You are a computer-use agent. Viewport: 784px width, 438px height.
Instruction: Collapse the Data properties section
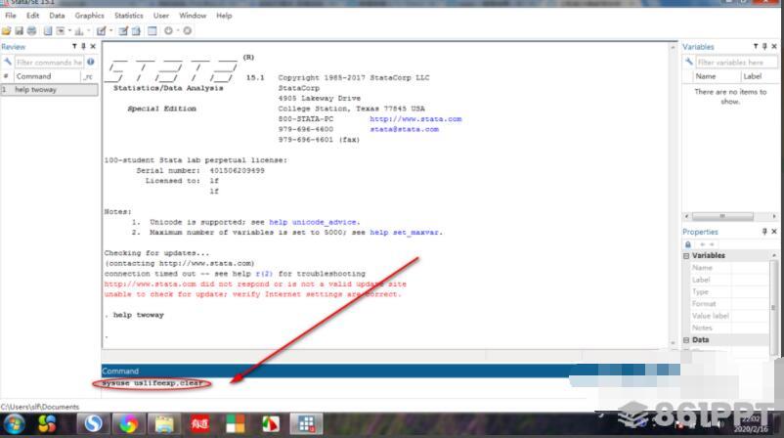686,340
